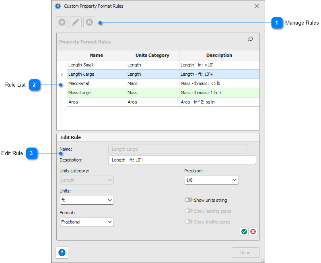The width and height of the screenshot is (321, 263).
Task: Confirm rule edits with green checkmark
Action: point(244,232)
